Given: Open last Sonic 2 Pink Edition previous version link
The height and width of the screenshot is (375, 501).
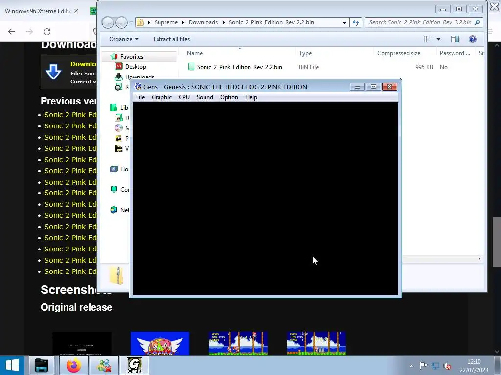Looking at the screenshot, I should click(70, 271).
